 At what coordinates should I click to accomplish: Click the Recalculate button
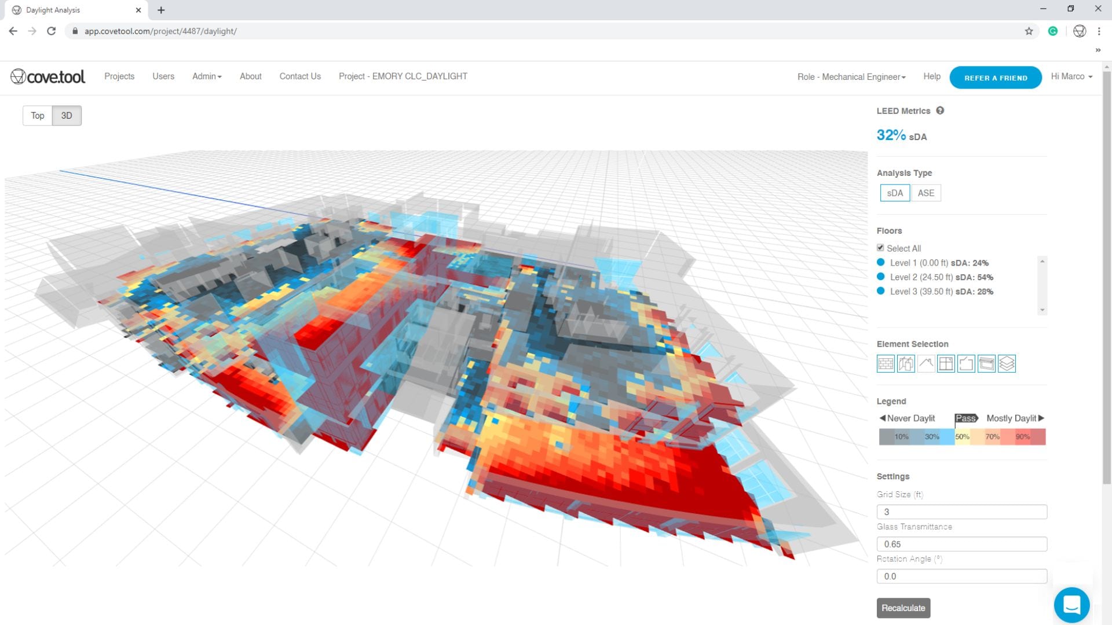pos(904,608)
